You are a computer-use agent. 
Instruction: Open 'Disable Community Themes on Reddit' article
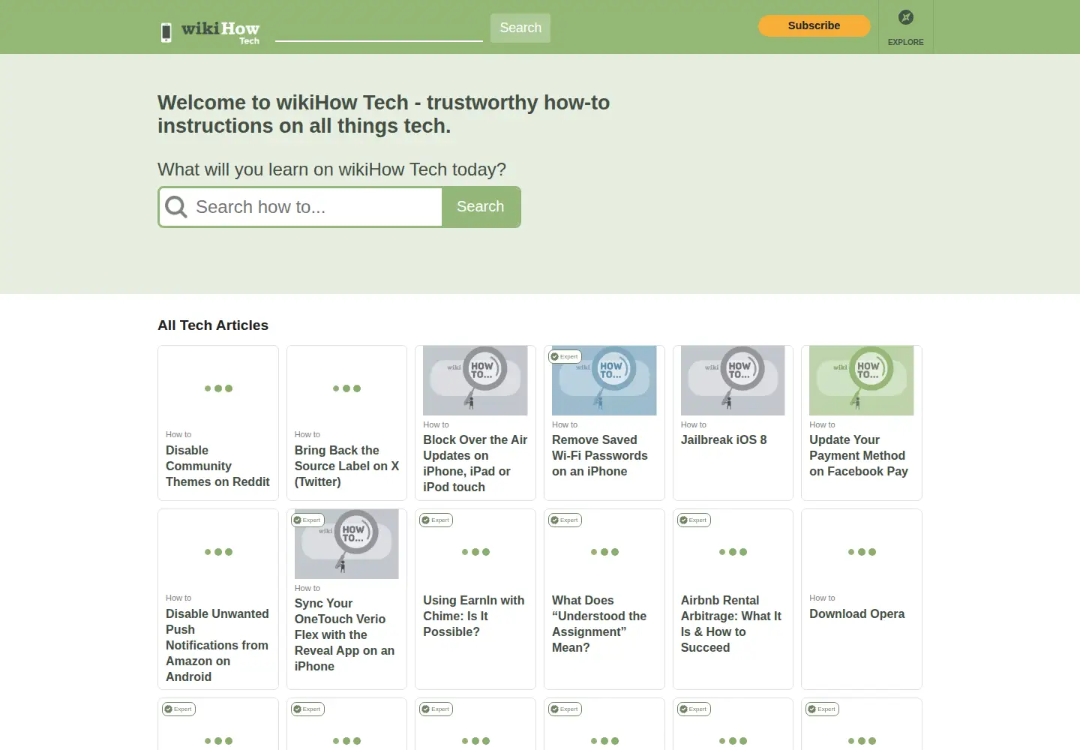click(217, 466)
